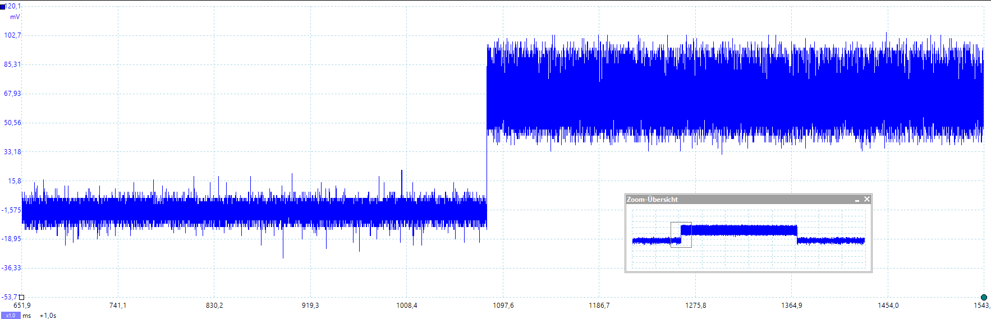Click the 1275,8 time axis value

(x=696, y=306)
